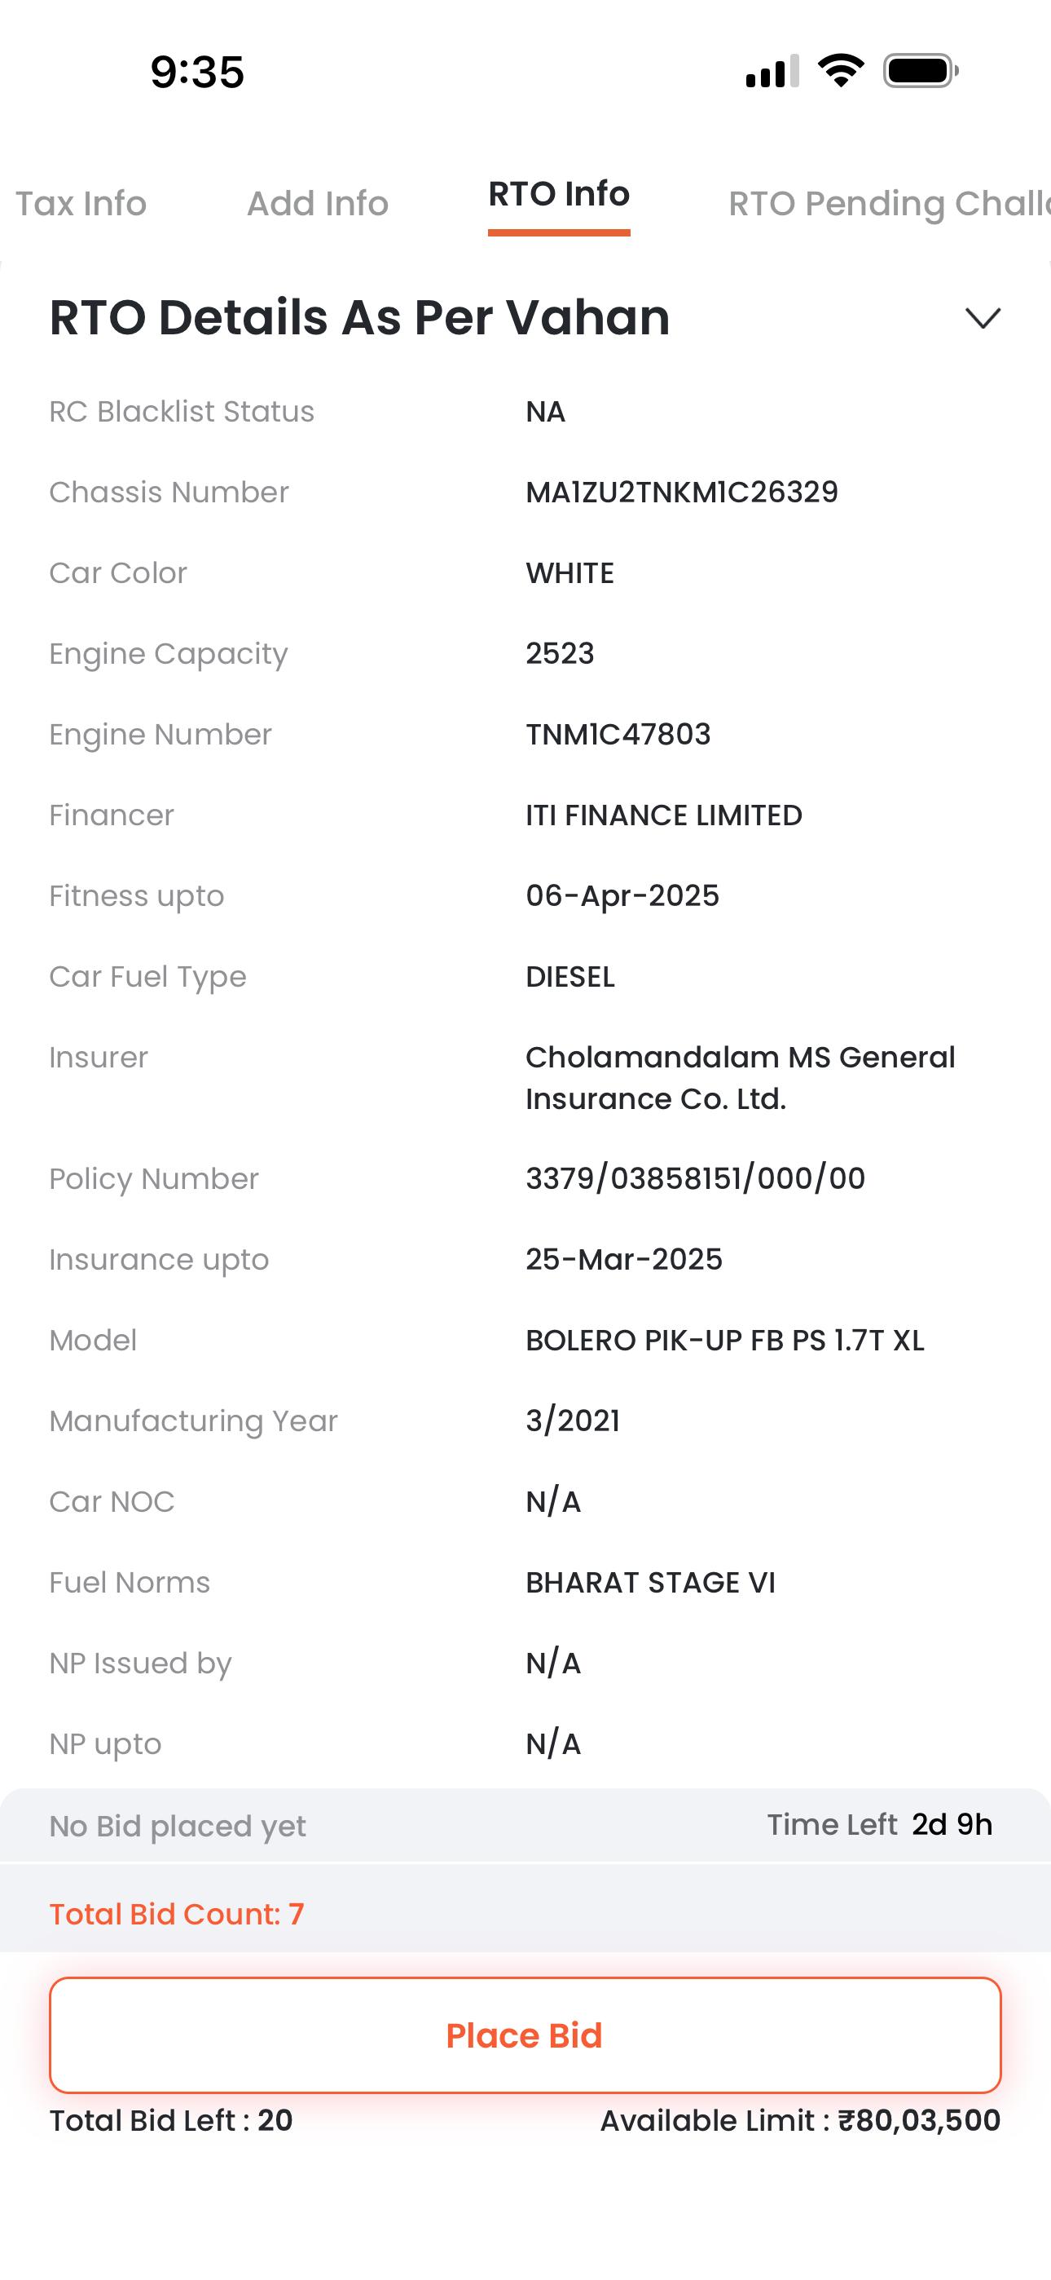
Task: Tap the Wi-Fi status icon
Action: [x=841, y=71]
